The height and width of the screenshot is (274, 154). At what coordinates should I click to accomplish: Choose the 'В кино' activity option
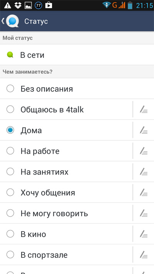66,234
